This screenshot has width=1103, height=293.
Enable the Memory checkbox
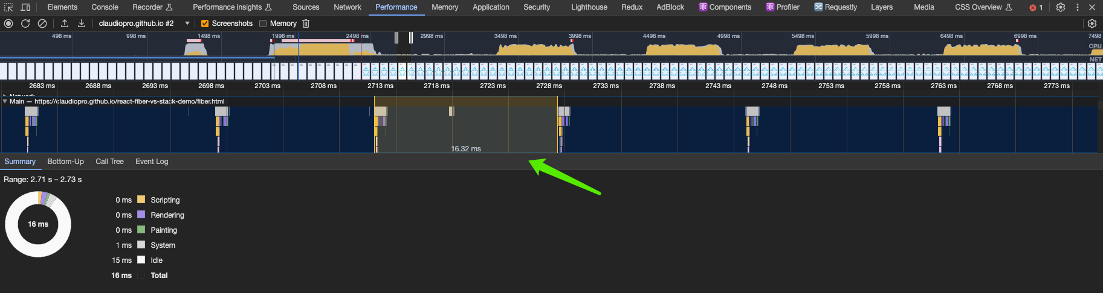pyautogui.click(x=263, y=24)
